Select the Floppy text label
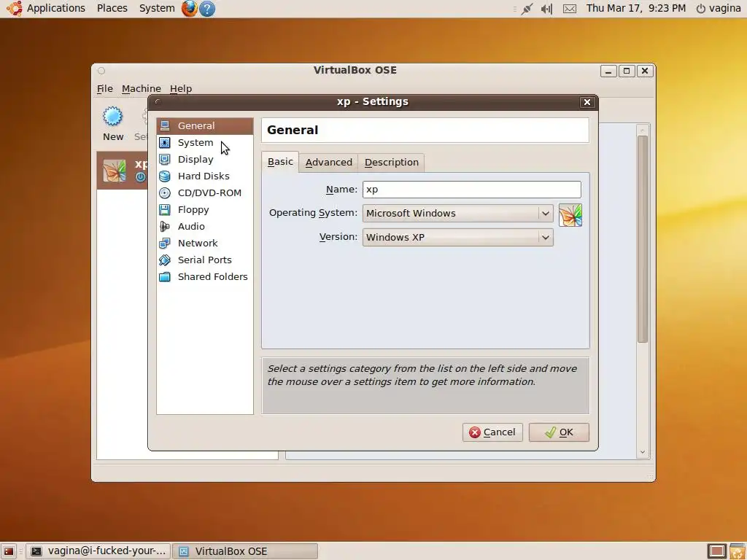747x560 pixels. pyautogui.click(x=193, y=210)
